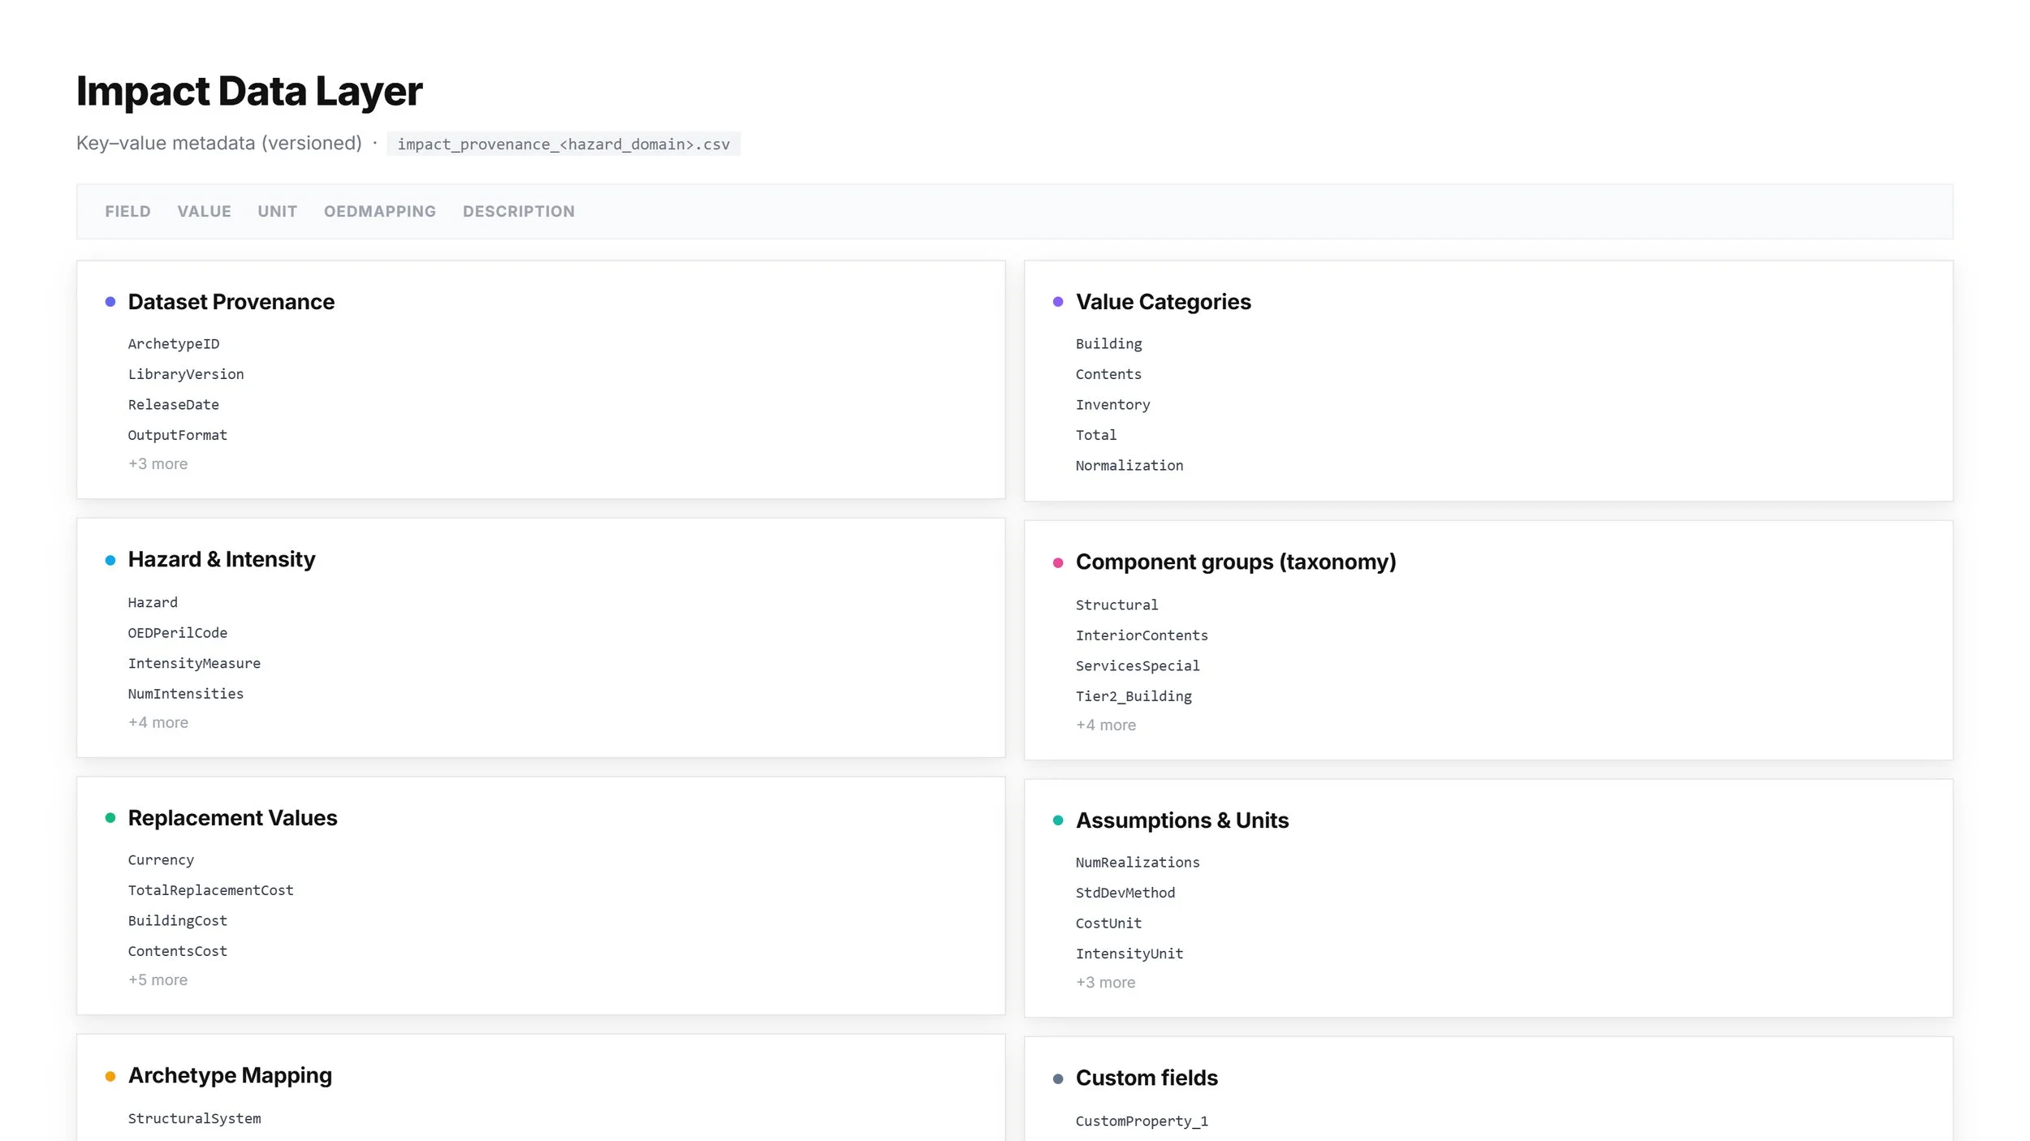Screen dimensions: 2030x1141
Task: Click the orange dot beside Archetype Mapping
Action: click(x=110, y=1076)
